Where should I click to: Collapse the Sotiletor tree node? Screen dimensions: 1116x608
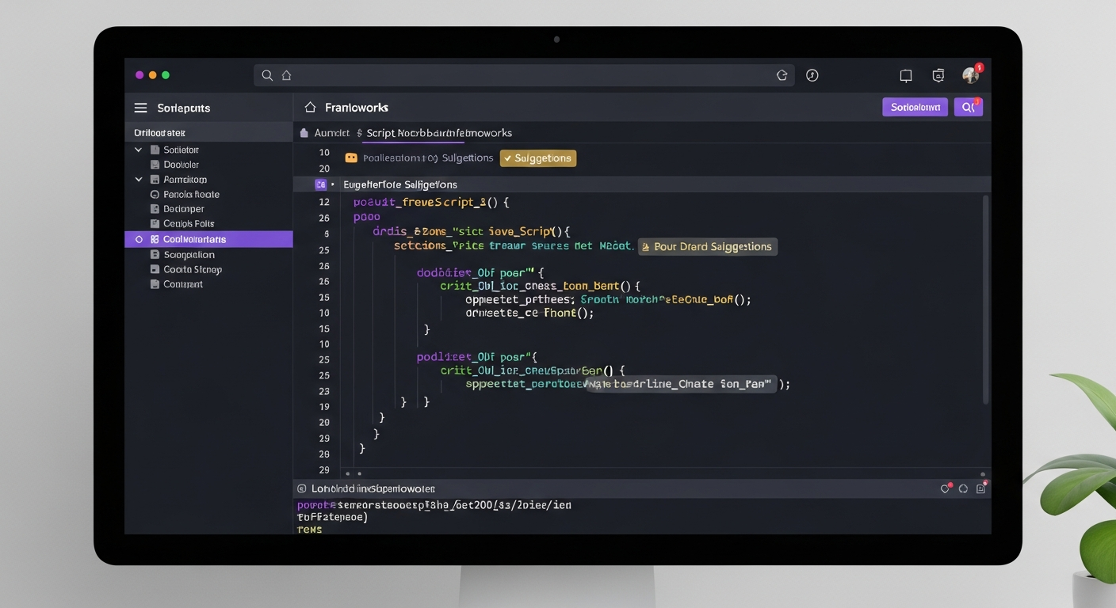139,150
